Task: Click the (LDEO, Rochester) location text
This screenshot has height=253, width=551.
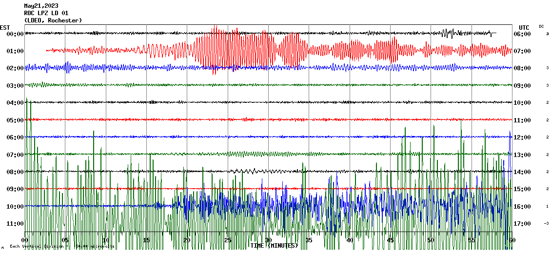Action: click(x=53, y=20)
